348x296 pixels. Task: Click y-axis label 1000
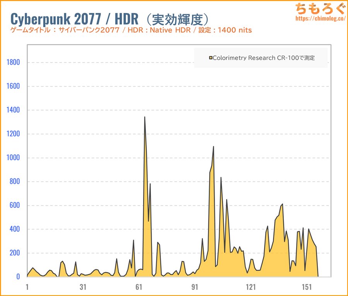click(x=13, y=157)
